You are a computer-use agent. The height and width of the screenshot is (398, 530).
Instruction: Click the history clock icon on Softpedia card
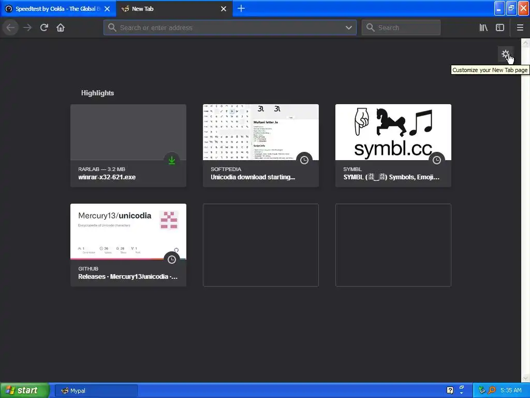[304, 160]
